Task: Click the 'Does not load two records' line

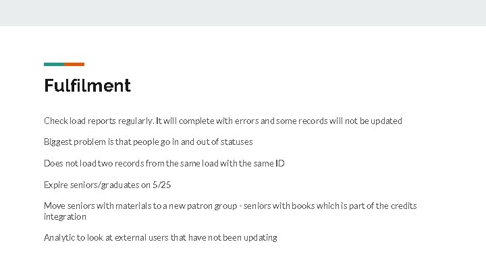Action: pos(164,163)
